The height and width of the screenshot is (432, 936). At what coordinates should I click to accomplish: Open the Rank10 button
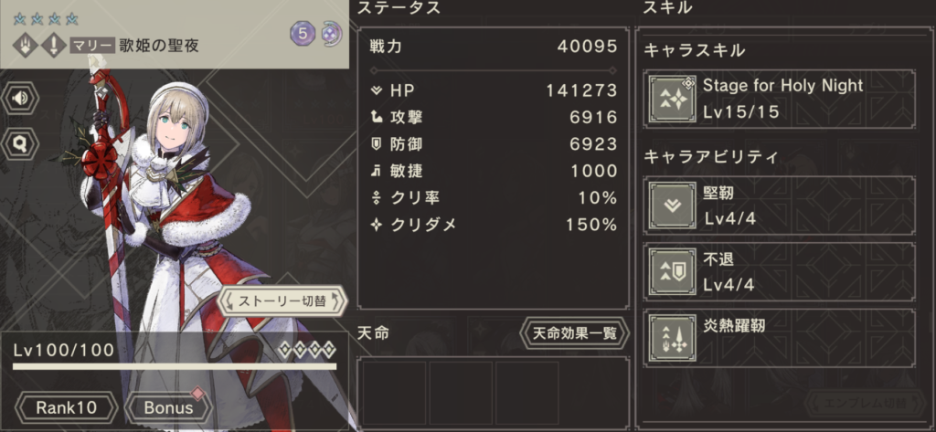coord(66,407)
